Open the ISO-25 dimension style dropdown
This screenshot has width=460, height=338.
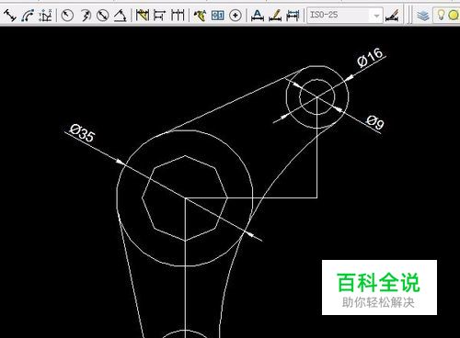(x=345, y=15)
